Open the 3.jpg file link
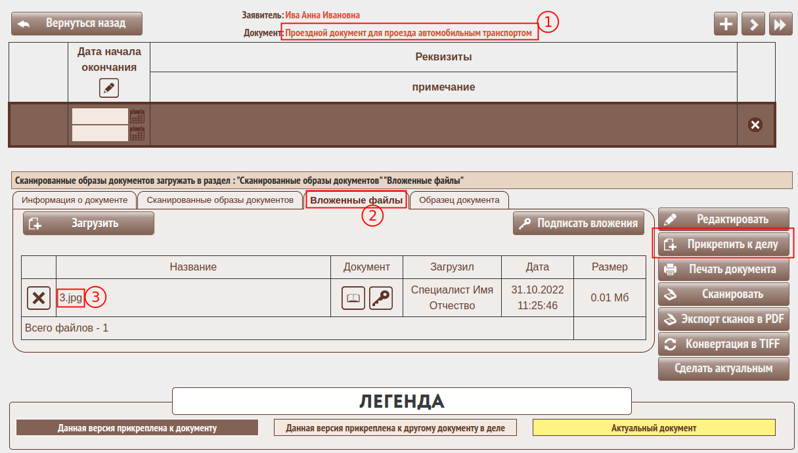The image size is (798, 453). (70, 297)
